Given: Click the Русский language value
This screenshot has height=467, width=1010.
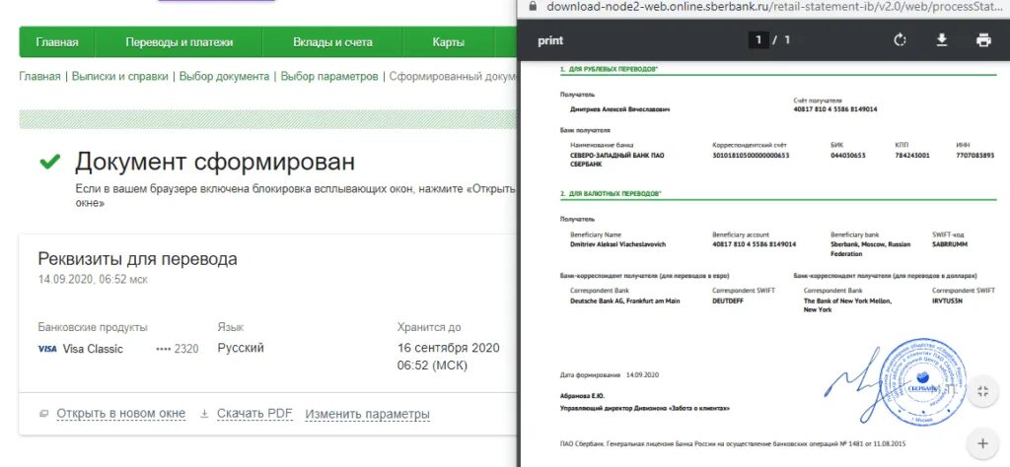Looking at the screenshot, I should (241, 348).
